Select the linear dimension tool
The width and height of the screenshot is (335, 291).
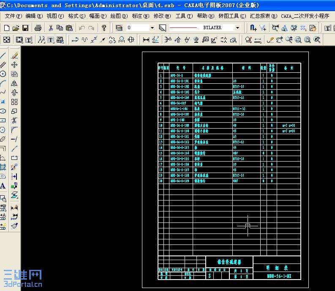click(146, 40)
